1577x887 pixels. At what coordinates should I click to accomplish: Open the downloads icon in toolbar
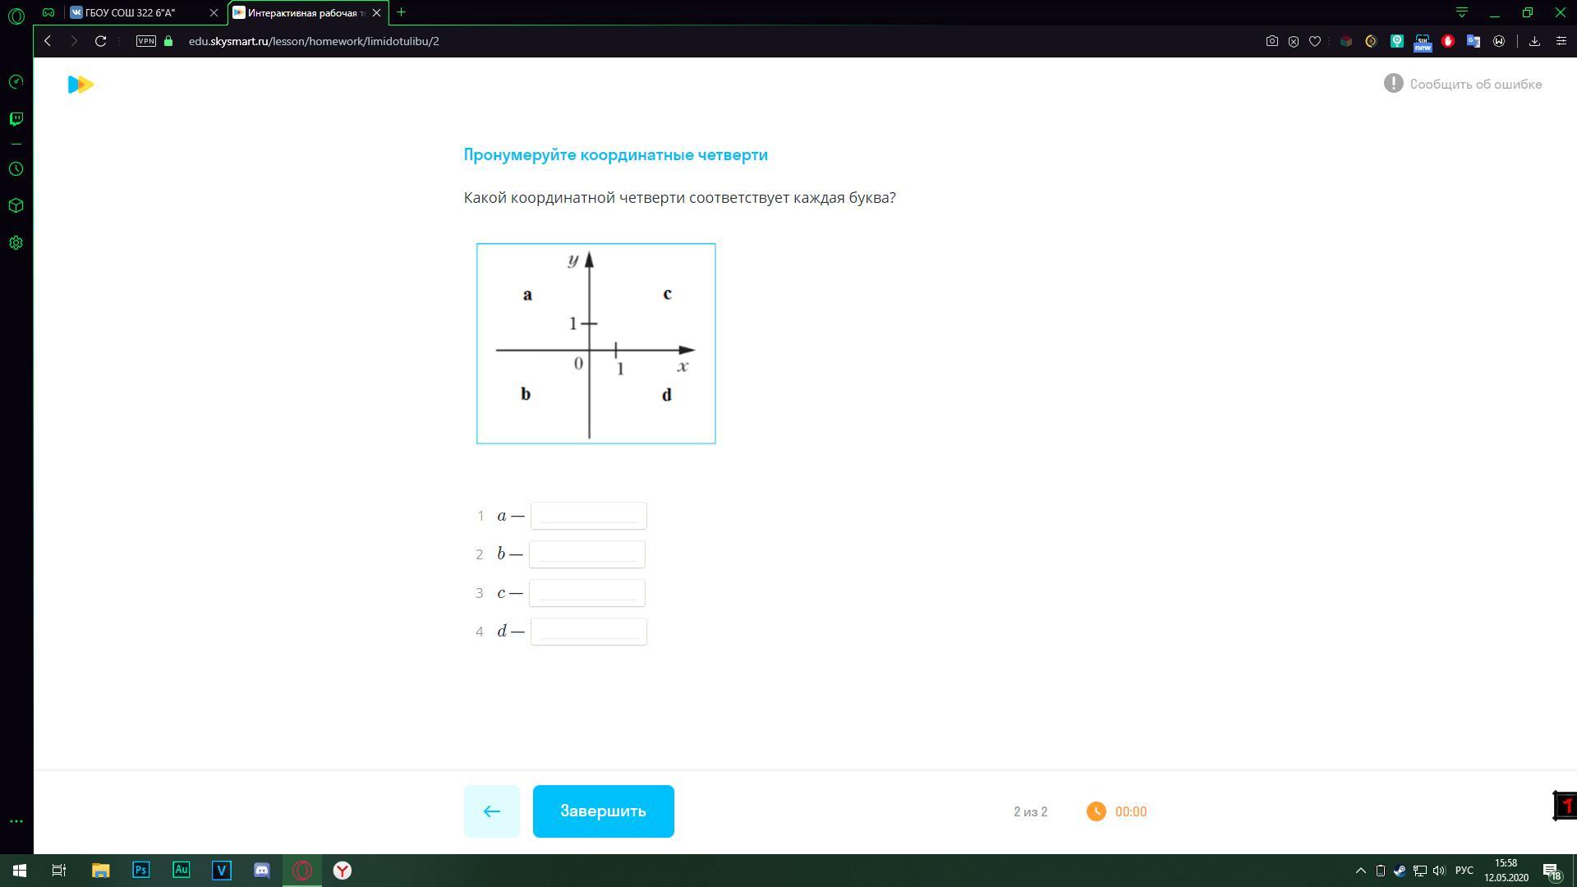1534,41
